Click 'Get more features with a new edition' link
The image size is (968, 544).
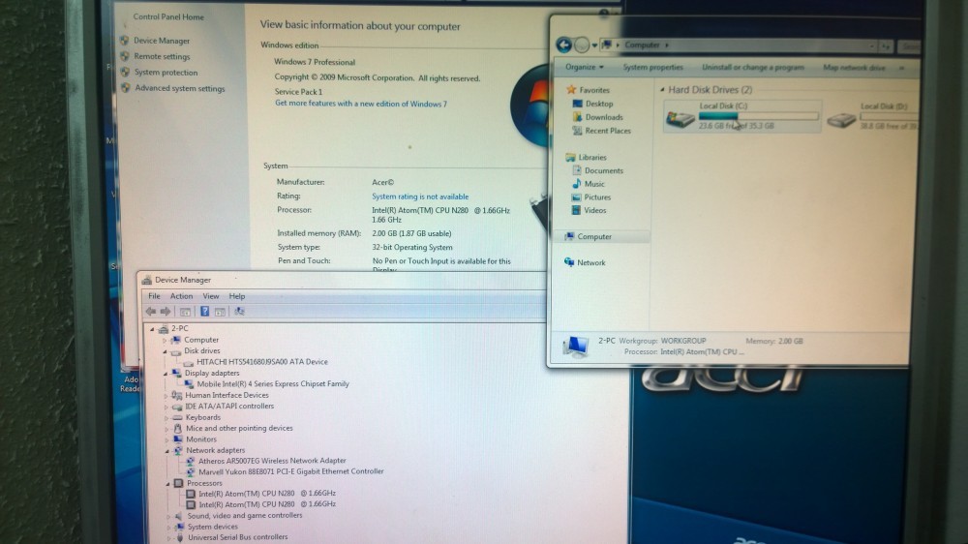(360, 104)
